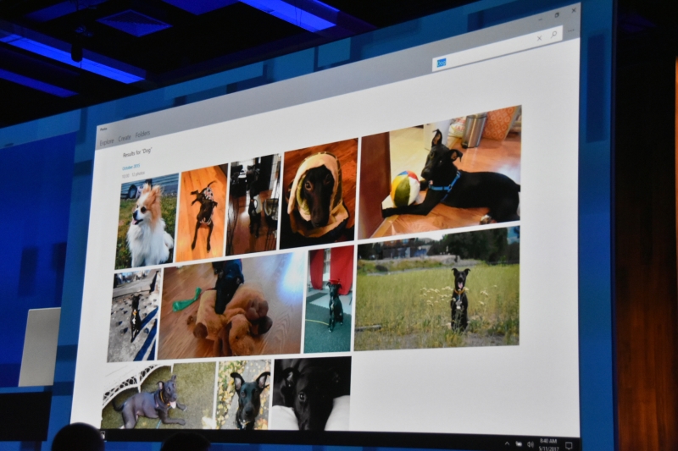
Task: Open the dark dining room chairs photo
Action: (253, 205)
